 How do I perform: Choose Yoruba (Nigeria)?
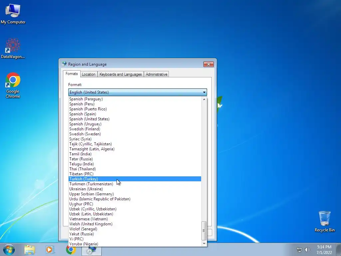click(135, 244)
